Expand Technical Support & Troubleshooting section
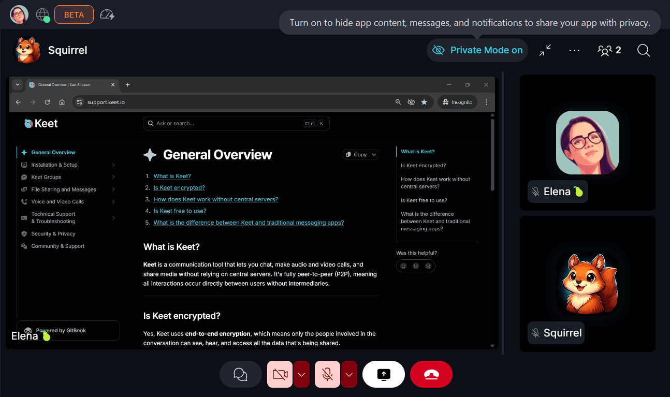Screen dimensions: 670x397 pyautogui.click(x=113, y=218)
